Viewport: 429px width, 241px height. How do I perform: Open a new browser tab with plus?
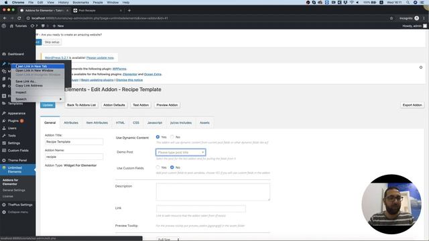(x=129, y=11)
